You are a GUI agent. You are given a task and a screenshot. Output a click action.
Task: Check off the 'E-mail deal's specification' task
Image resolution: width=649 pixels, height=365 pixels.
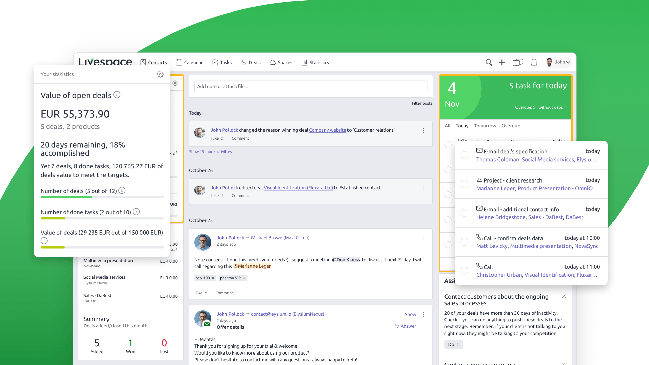click(x=464, y=155)
